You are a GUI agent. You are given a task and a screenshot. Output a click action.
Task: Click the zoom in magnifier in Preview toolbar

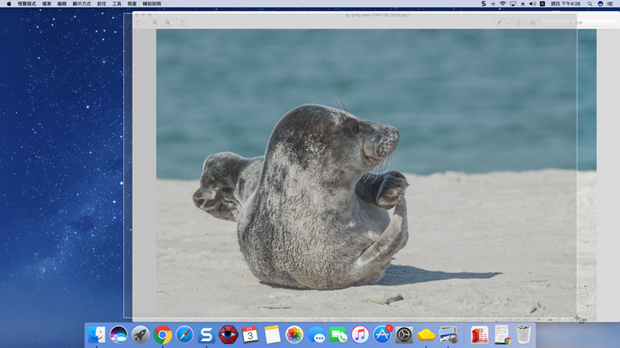167,22
